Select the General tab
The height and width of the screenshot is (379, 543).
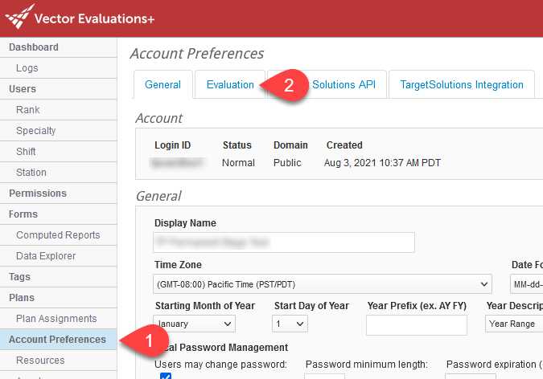point(162,85)
